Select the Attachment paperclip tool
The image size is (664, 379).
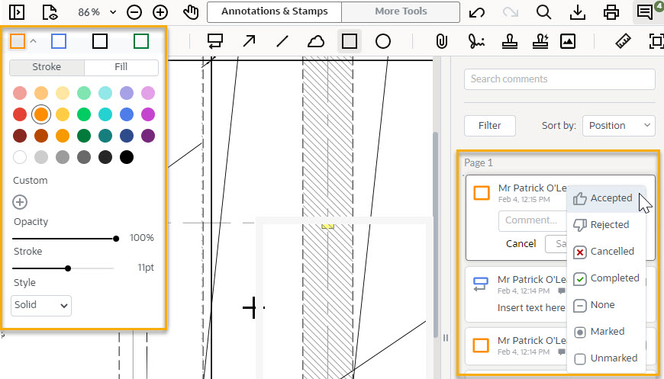pyautogui.click(x=442, y=41)
